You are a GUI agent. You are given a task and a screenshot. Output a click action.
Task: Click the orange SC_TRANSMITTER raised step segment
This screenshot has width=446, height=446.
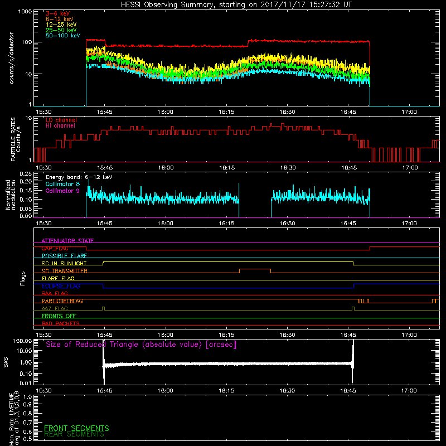[x=255, y=269]
